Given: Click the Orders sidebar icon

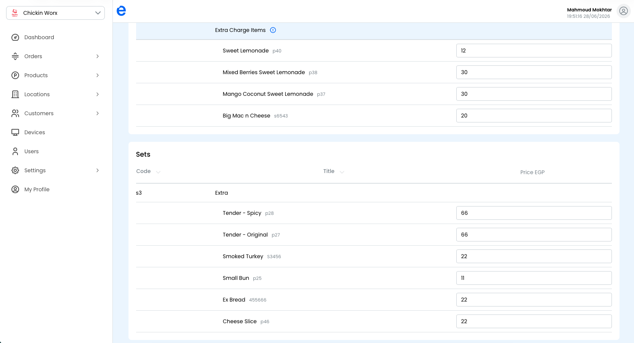Looking at the screenshot, I should (x=15, y=56).
